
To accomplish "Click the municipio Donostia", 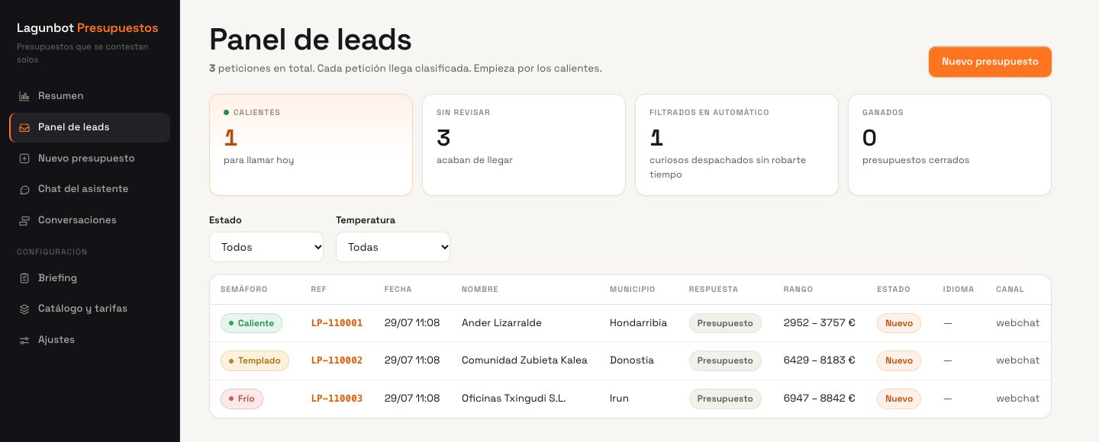I will pos(631,360).
